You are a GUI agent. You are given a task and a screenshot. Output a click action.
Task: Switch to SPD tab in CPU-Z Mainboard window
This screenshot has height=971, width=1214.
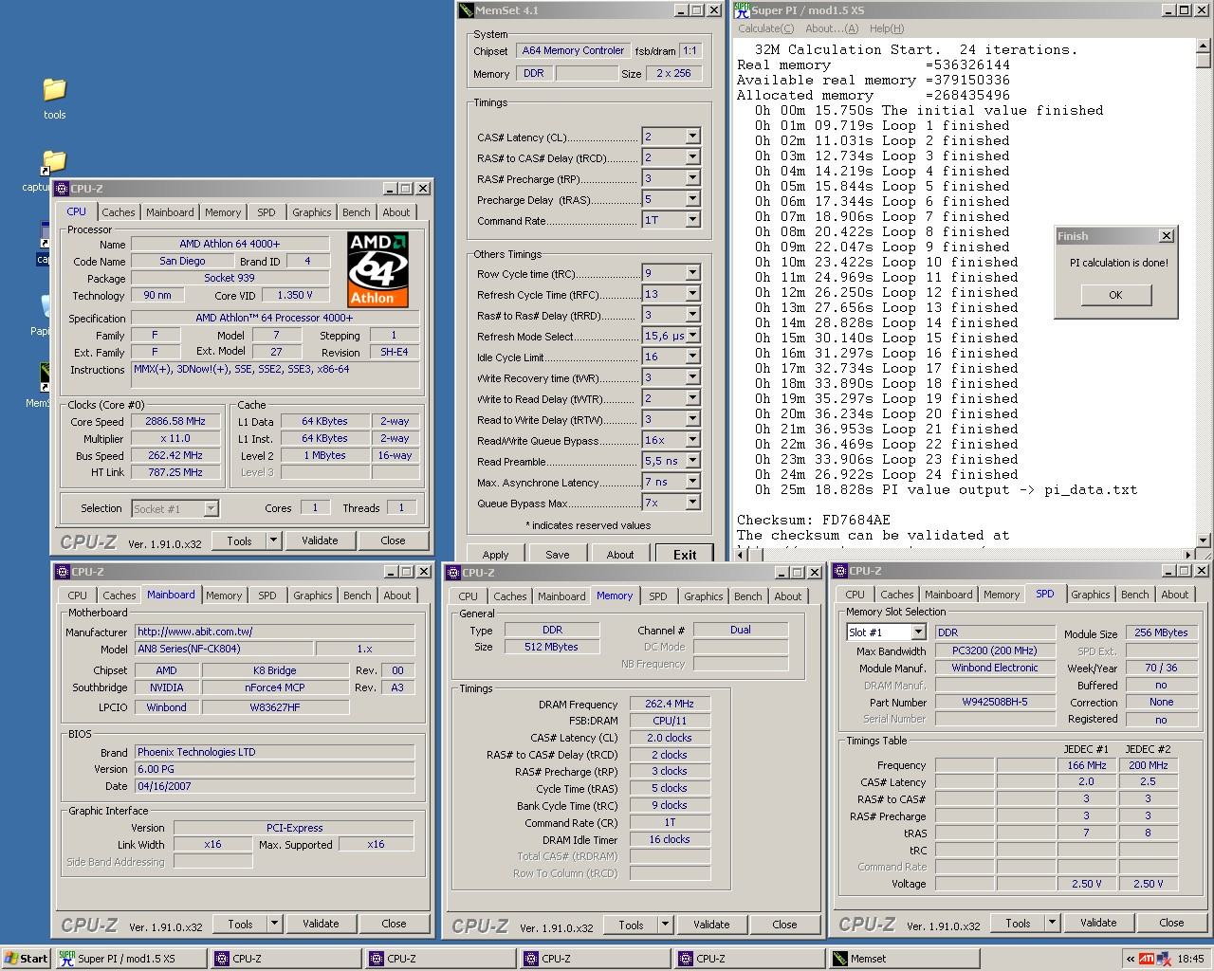click(267, 595)
